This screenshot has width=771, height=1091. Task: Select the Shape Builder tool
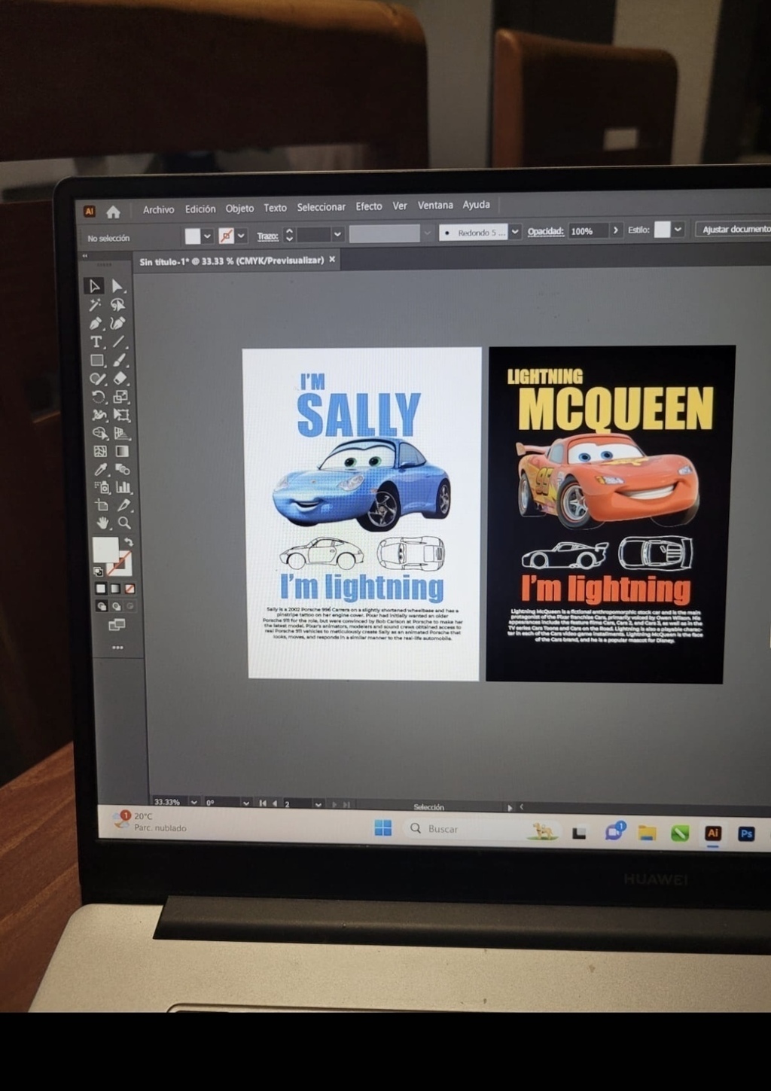(99, 433)
